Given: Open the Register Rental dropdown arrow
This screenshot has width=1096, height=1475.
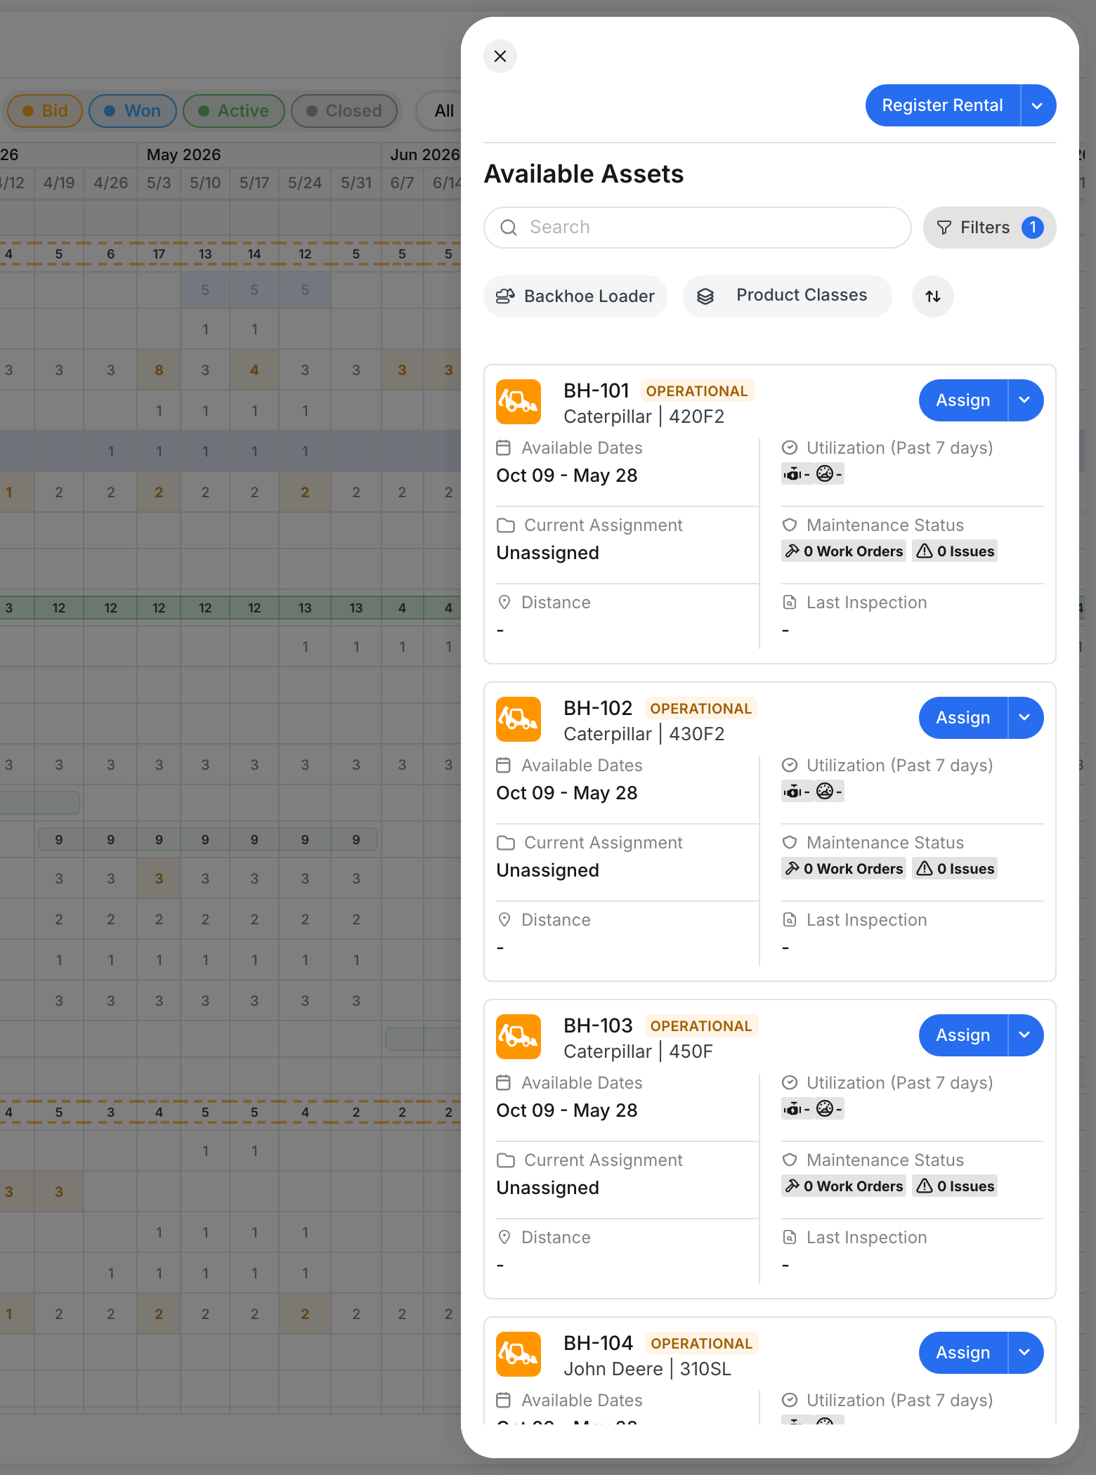Looking at the screenshot, I should 1038,105.
